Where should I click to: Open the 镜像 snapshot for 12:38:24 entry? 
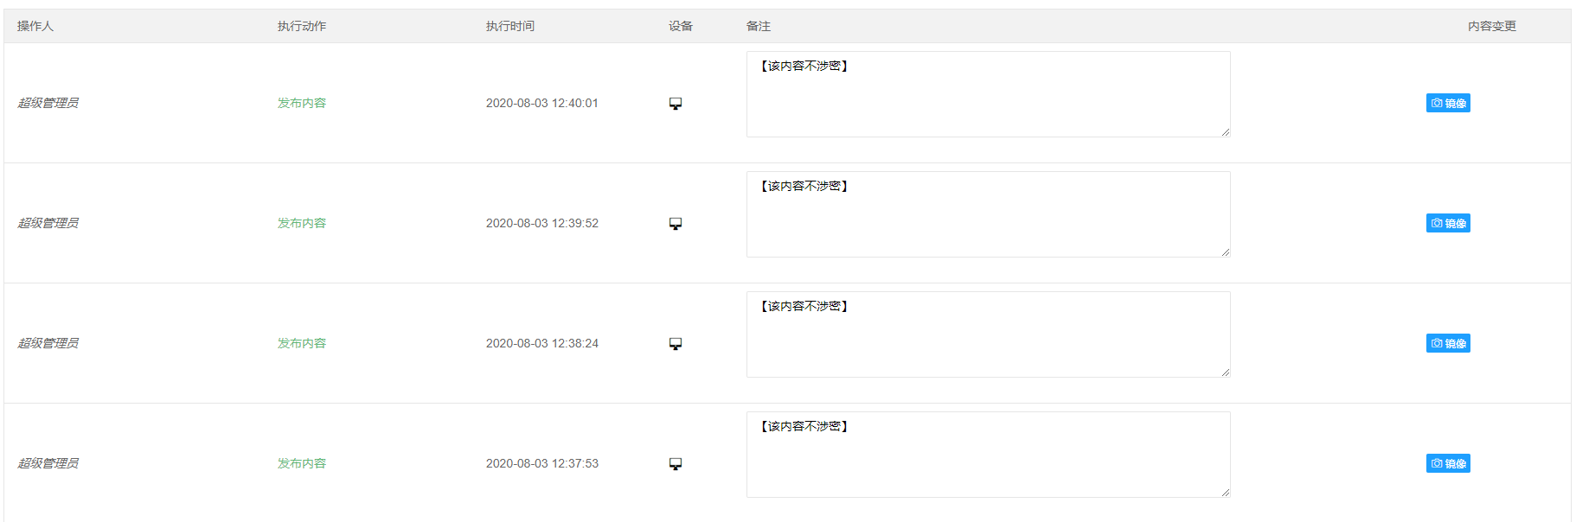point(1448,343)
